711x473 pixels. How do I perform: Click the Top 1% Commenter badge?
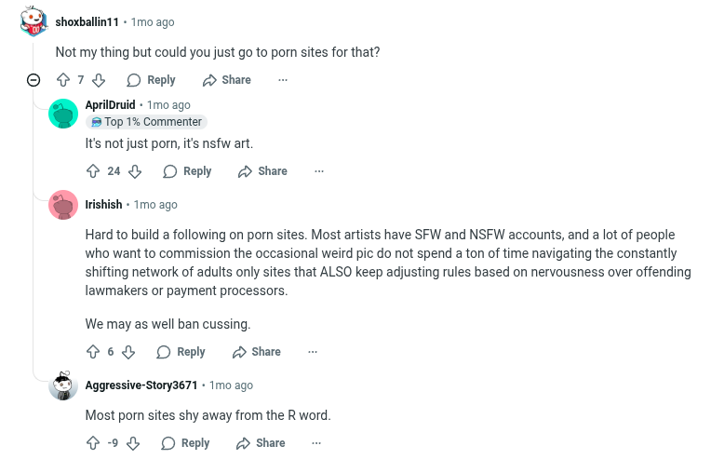[146, 122]
